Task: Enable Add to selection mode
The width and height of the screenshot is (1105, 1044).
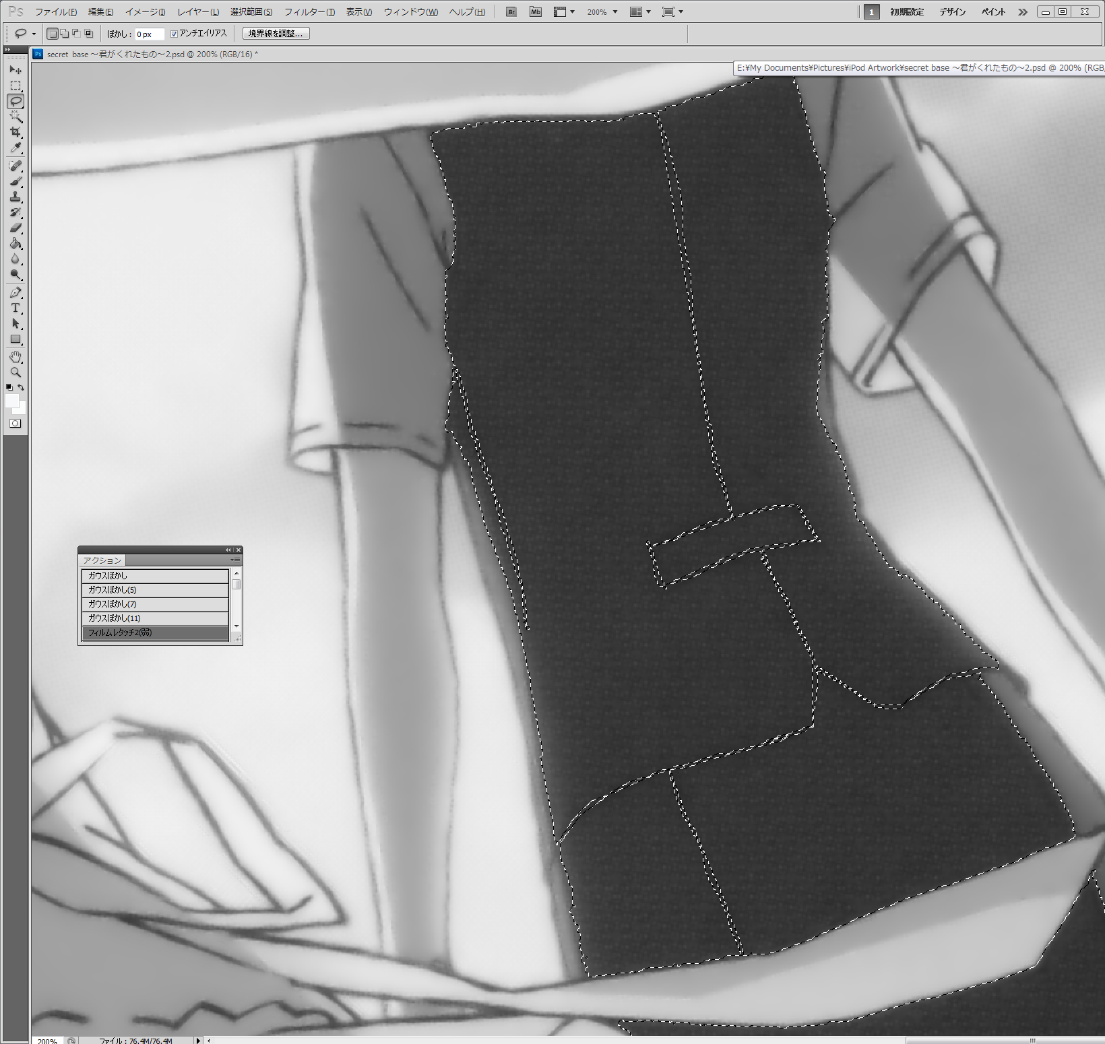Action: coord(64,34)
